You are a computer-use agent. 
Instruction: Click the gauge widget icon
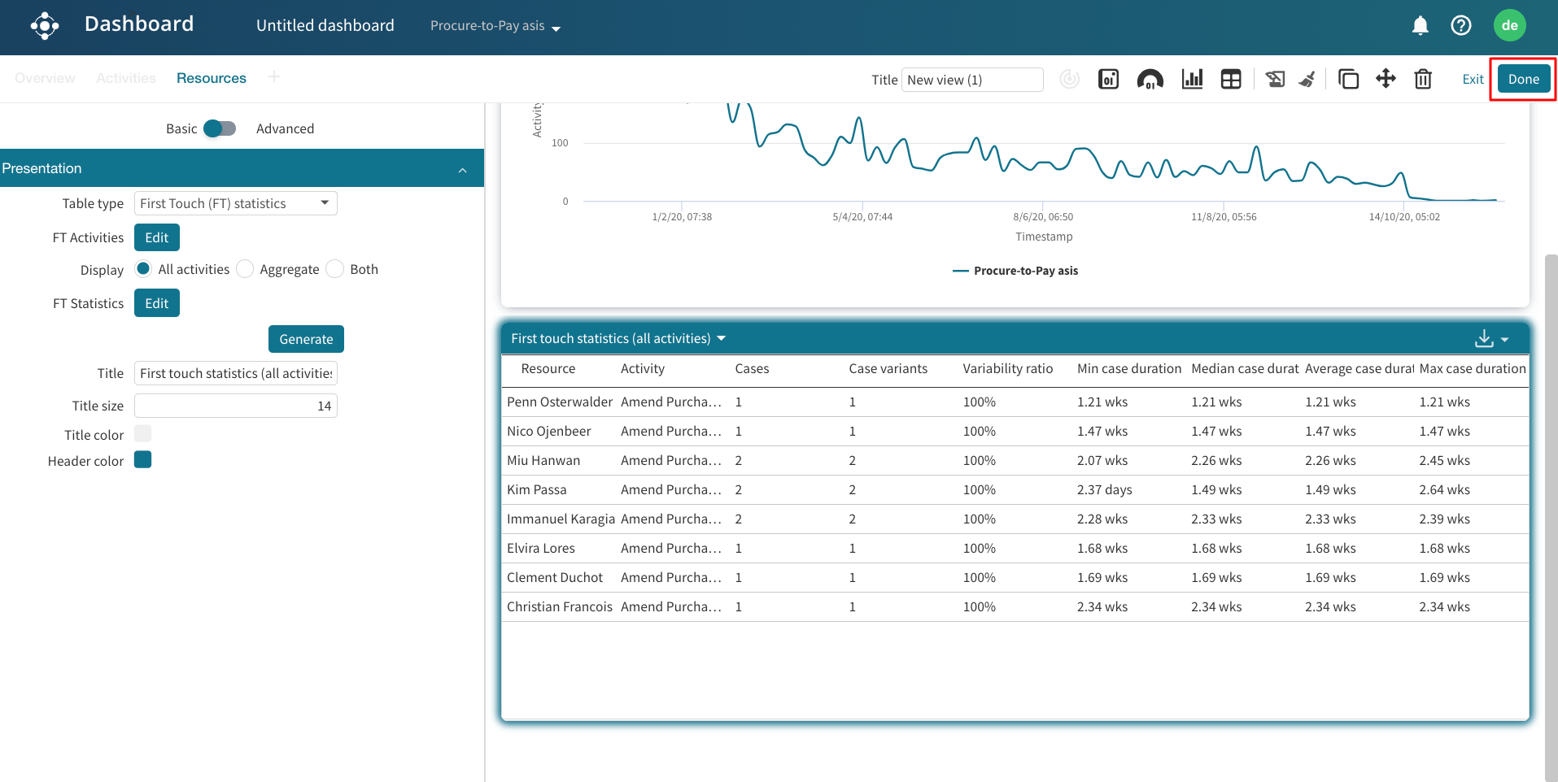point(1150,79)
